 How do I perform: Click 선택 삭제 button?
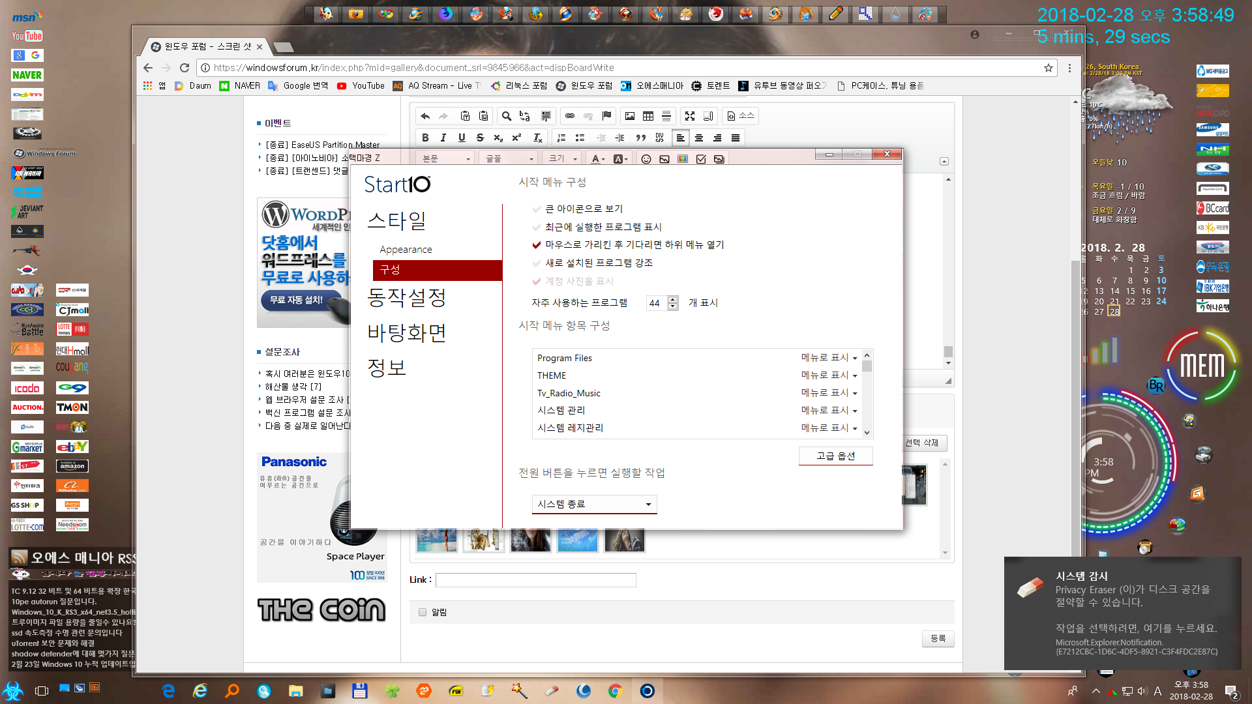(x=921, y=443)
